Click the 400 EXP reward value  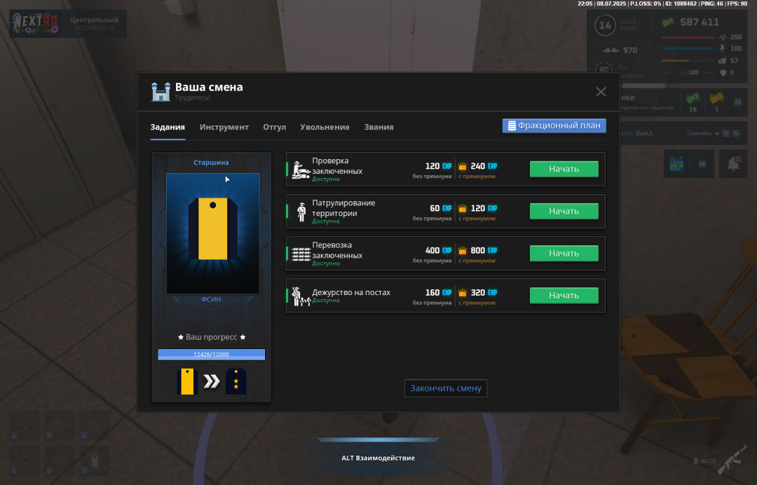point(438,250)
